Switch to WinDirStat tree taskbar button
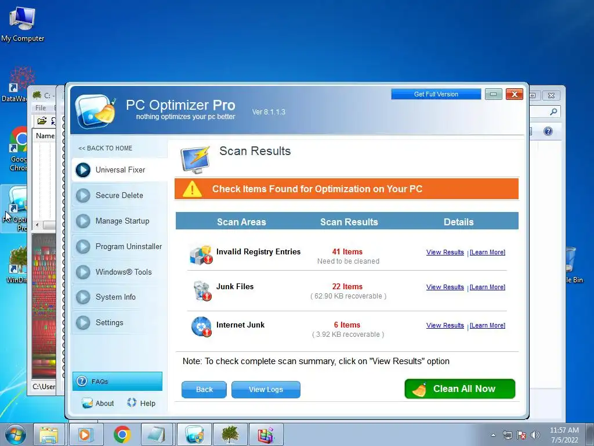Viewport: 594px width, 446px height. pyautogui.click(x=230, y=434)
